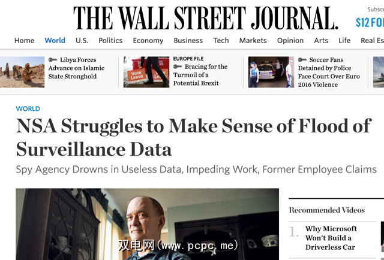Open the Vote Leave Brexit thumbnail

coord(146,72)
